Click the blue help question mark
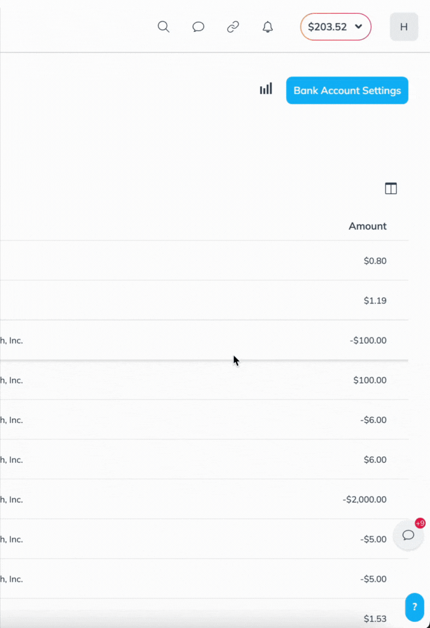 [x=414, y=607]
